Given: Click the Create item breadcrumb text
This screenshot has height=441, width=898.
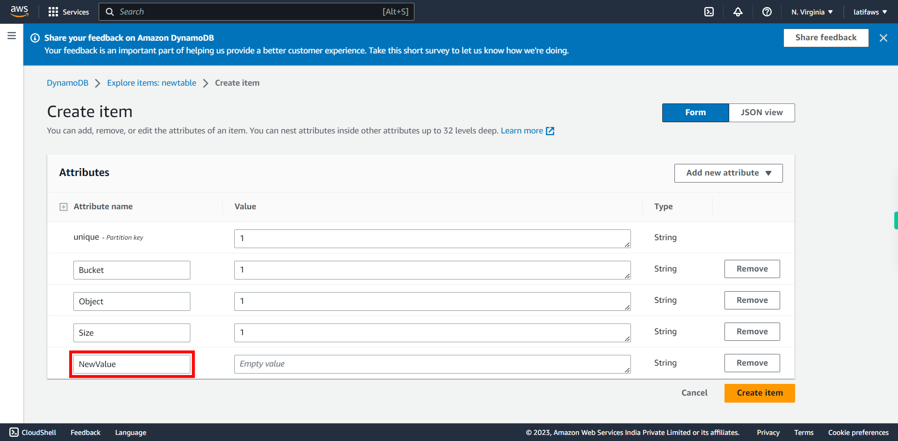Looking at the screenshot, I should [x=237, y=83].
